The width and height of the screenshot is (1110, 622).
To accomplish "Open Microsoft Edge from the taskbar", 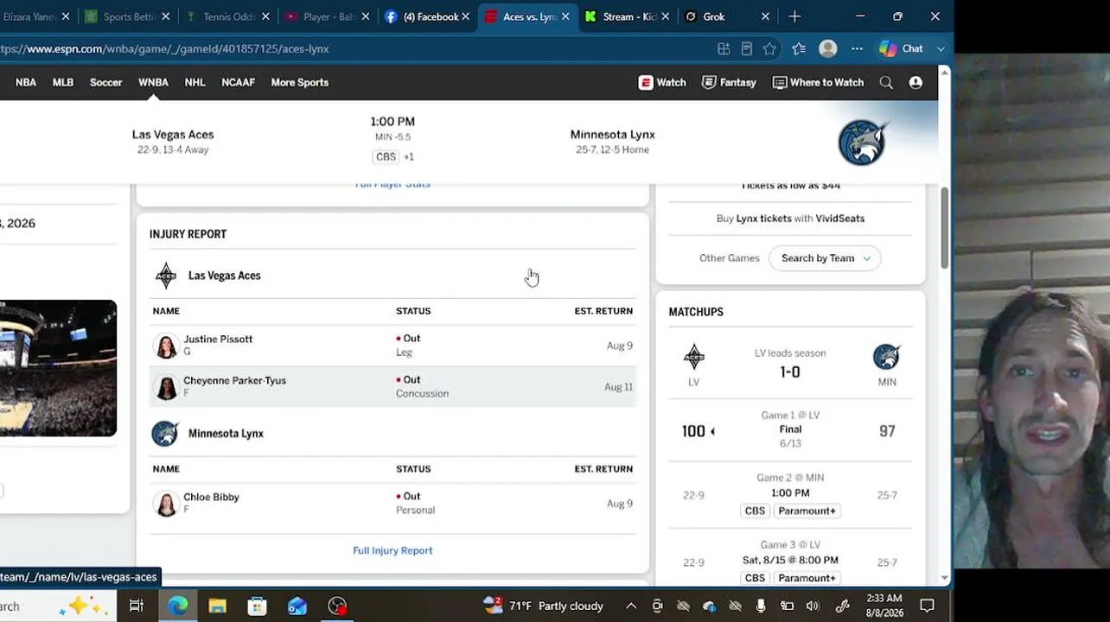I will [x=177, y=606].
